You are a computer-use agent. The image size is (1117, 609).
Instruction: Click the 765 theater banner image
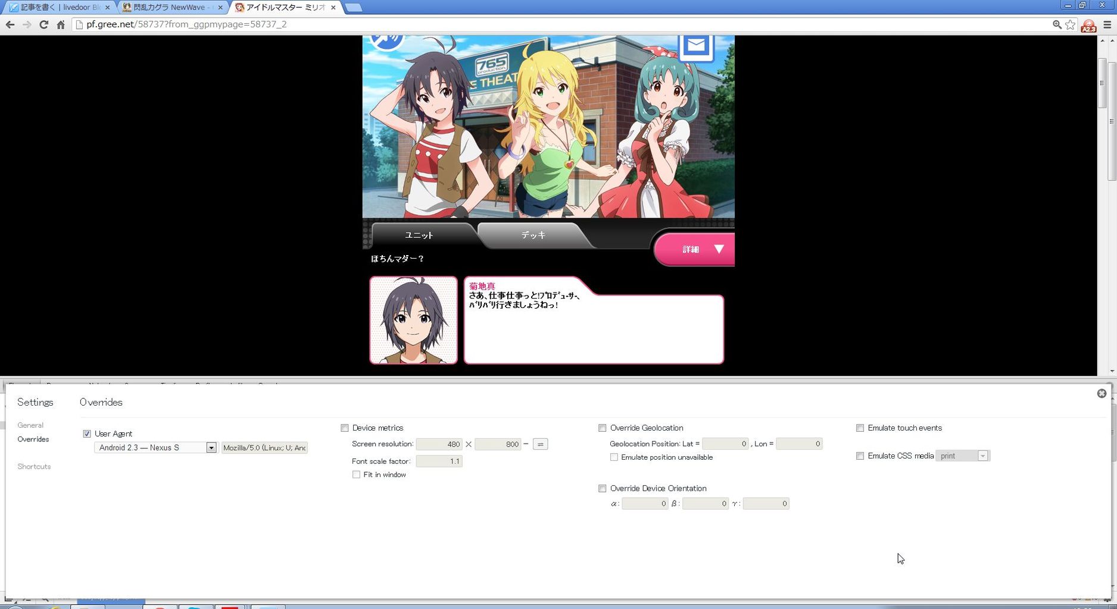point(548,127)
